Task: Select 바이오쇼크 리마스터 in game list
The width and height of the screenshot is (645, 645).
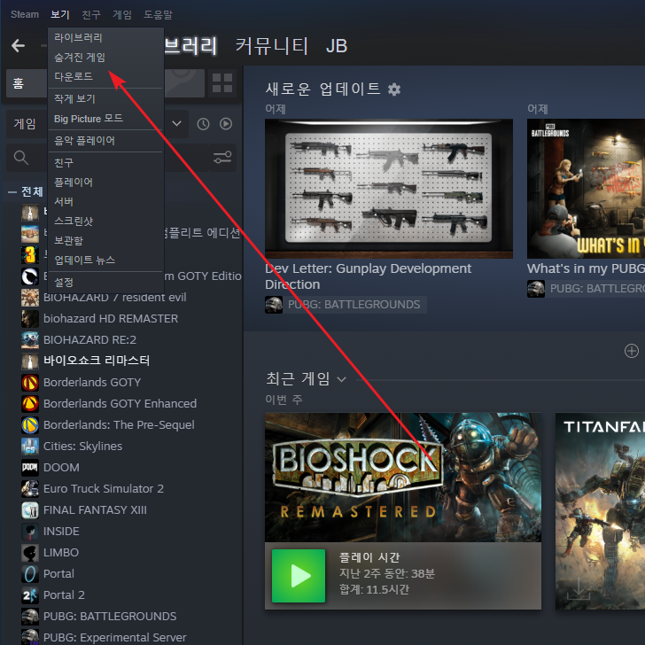Action: coord(97,361)
